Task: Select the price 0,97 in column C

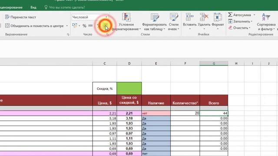Action: (105, 133)
